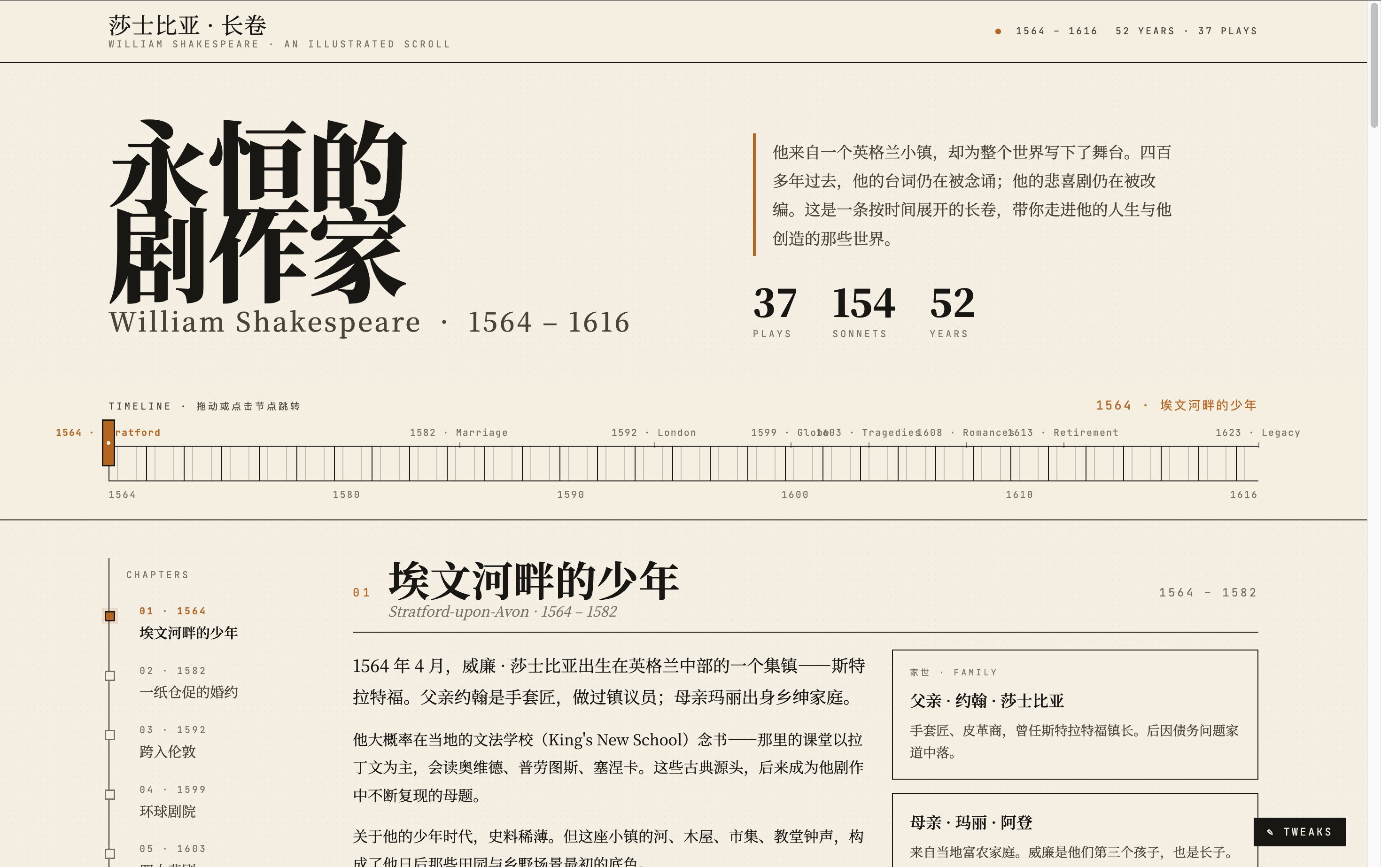Viewport: 1381px width, 867px height.
Task: Select chapter 04 环球剧院 in sidebar
Action: click(x=172, y=801)
